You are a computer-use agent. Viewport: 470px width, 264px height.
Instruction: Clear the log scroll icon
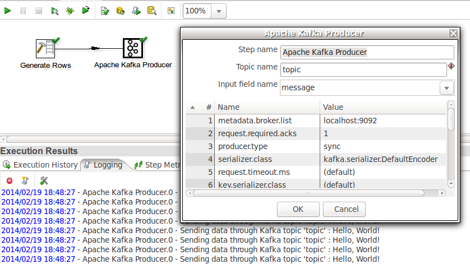click(25, 180)
